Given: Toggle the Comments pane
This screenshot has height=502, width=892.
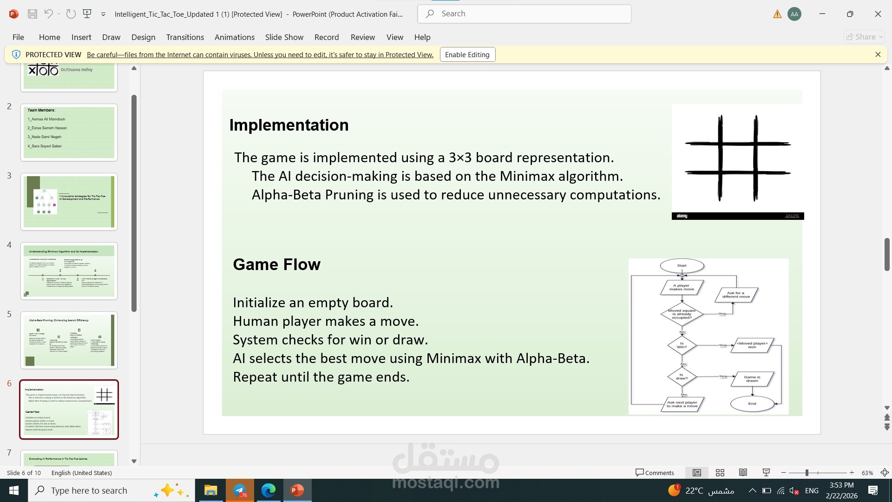Looking at the screenshot, I should click(x=655, y=472).
